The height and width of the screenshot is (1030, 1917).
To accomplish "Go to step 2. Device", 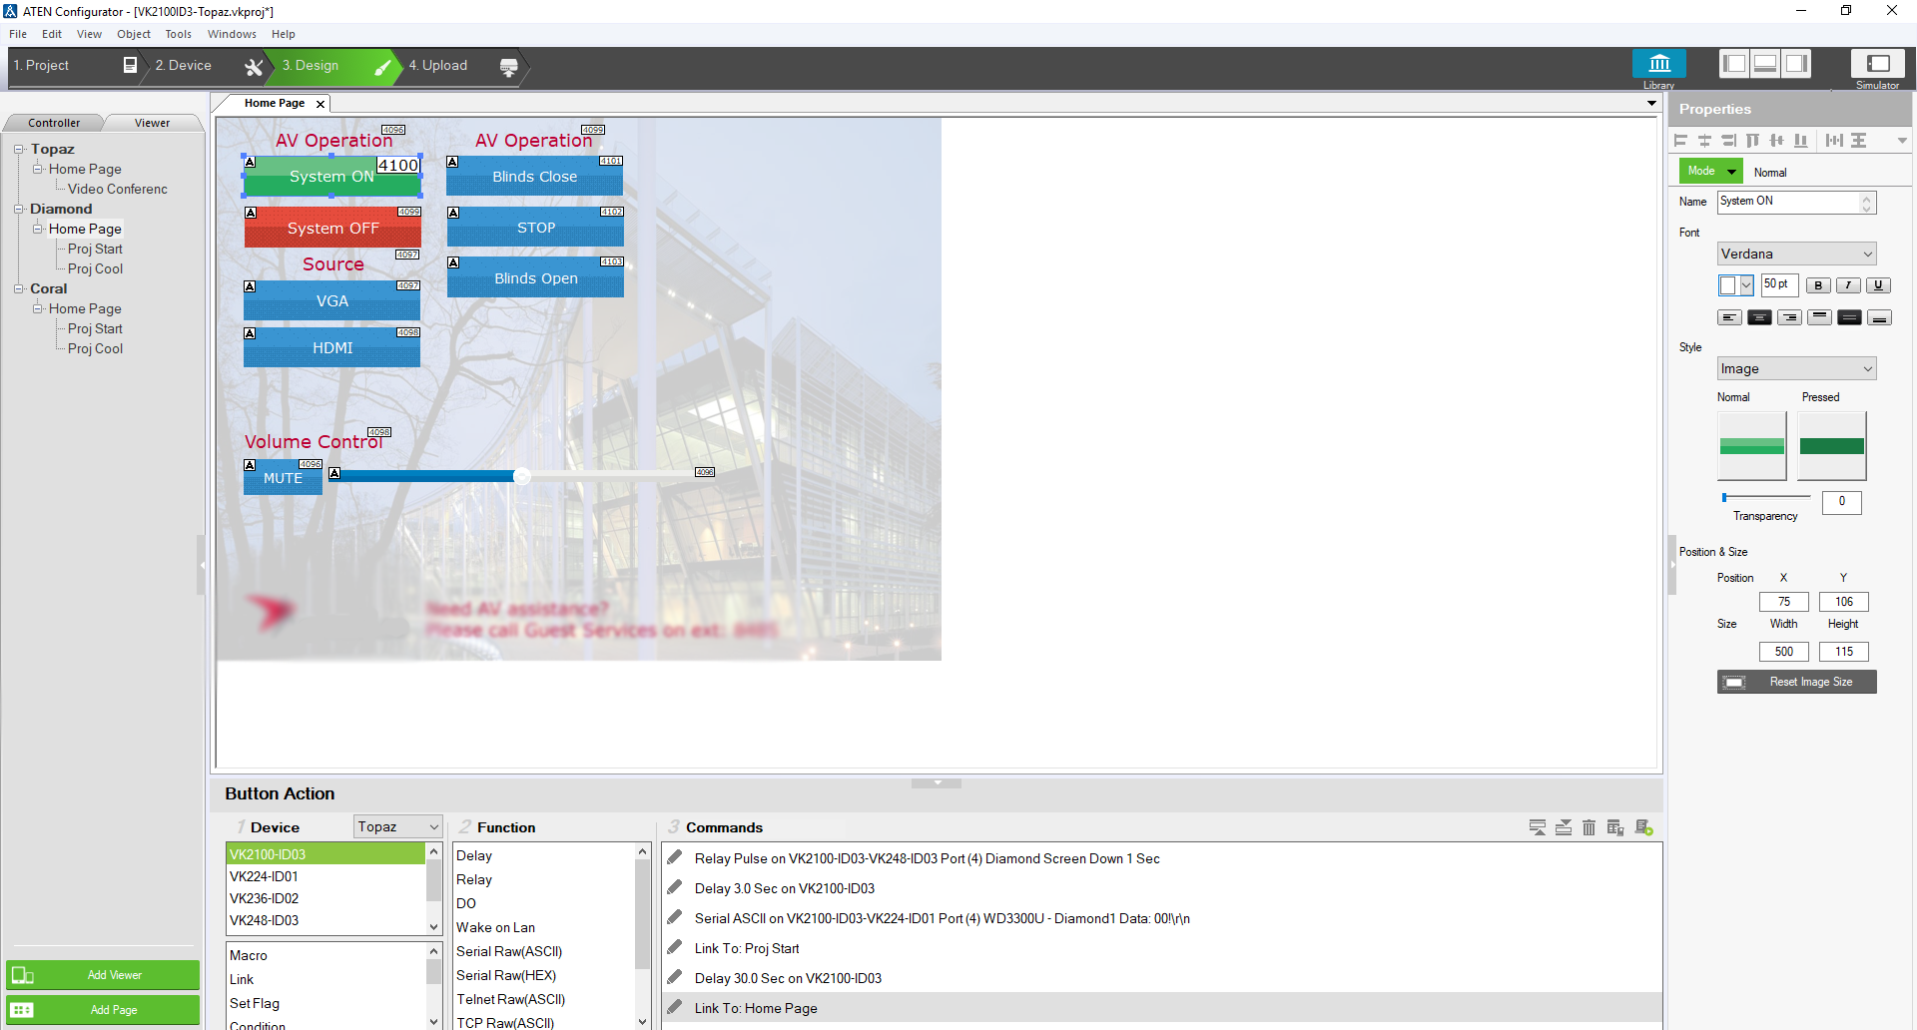I will click(208, 66).
